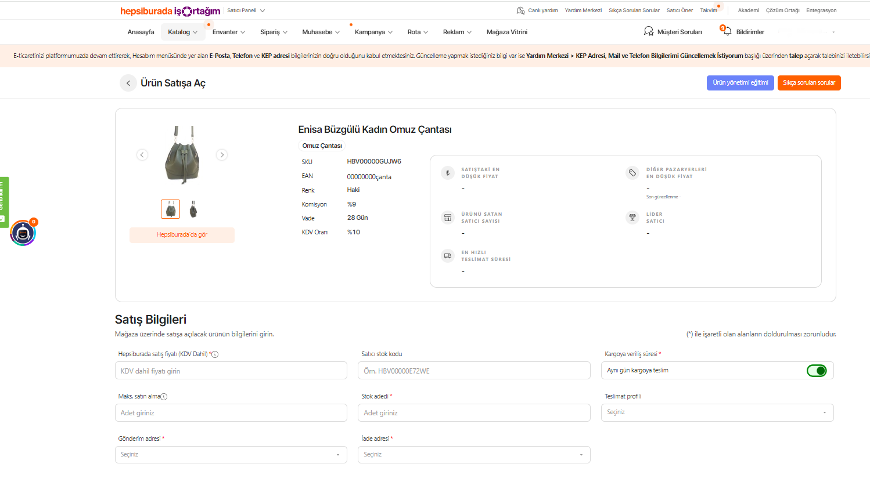Open Akademi link
This screenshot has height=482, width=870.
(749, 10)
